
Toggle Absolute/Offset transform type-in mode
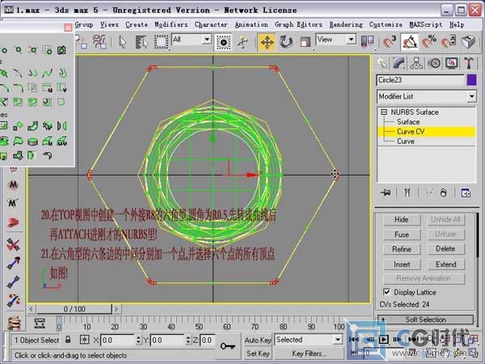point(84,340)
